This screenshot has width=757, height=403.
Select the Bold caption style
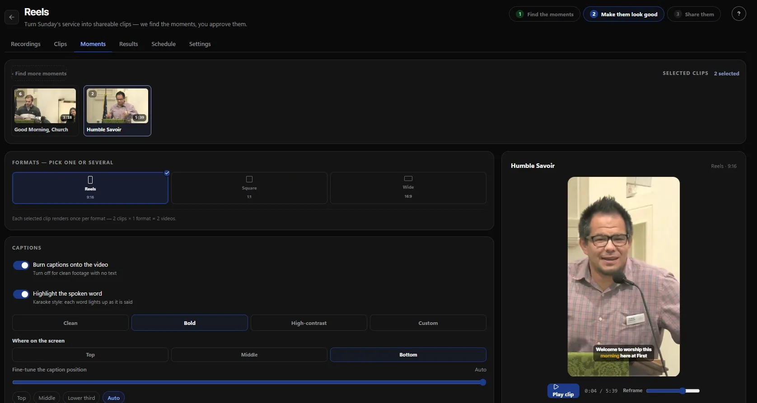pyautogui.click(x=190, y=323)
